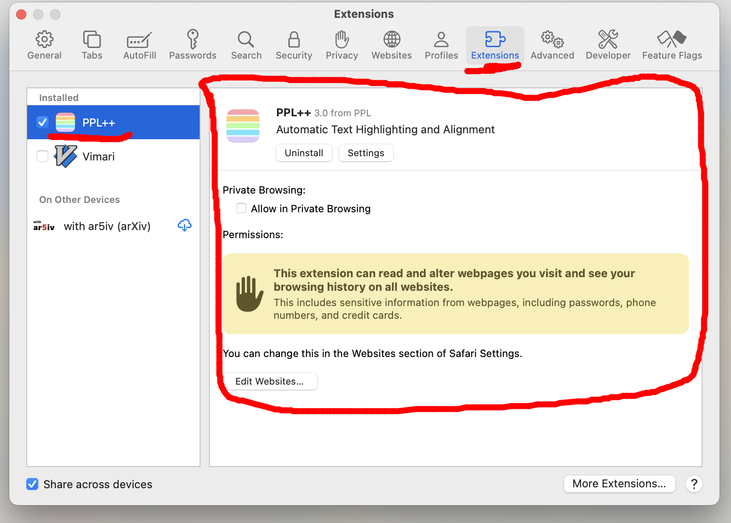This screenshot has width=731, height=523.
Task: Close the Extensions settings window
Action: pyautogui.click(x=21, y=14)
